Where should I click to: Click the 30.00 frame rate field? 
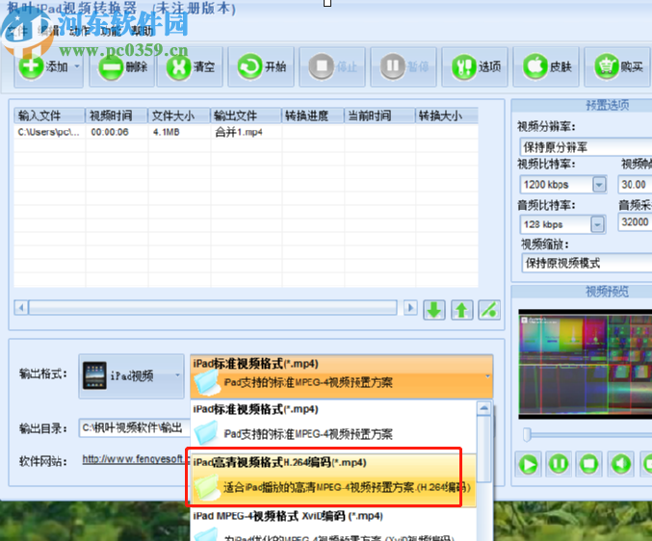(x=635, y=185)
